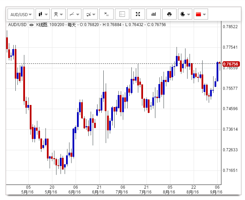Click the 05 5月/16 date label
This screenshot has height=200, width=245.
(27, 189)
